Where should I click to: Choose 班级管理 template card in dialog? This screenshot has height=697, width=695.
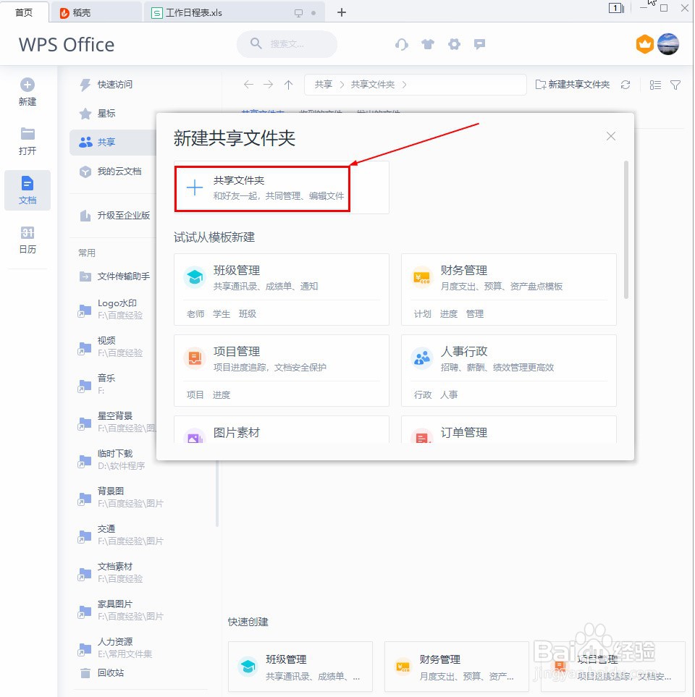click(282, 290)
